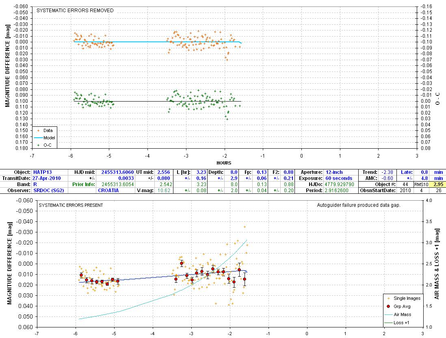446x338 pixels.
Task: Select the transit date '27-Apr-2010'
Action: [47, 178]
